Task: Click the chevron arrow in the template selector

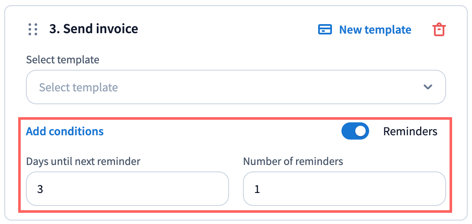Action: pyautogui.click(x=428, y=87)
